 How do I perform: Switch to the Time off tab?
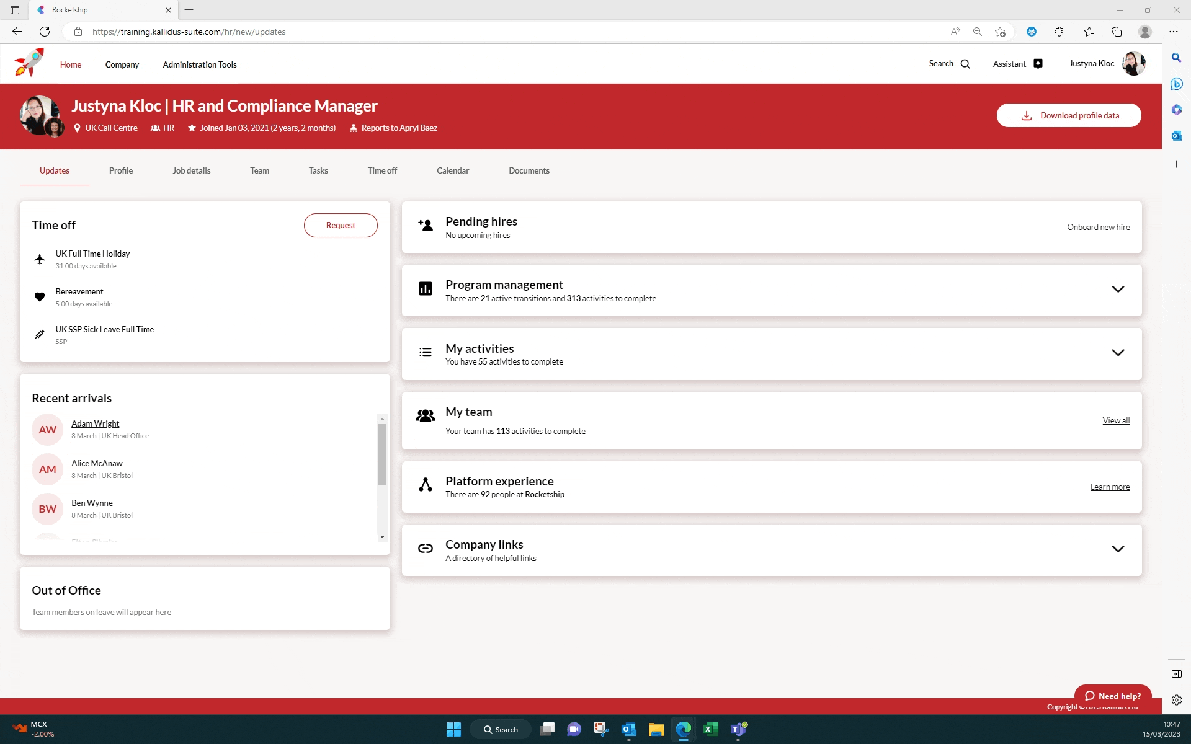click(x=382, y=170)
